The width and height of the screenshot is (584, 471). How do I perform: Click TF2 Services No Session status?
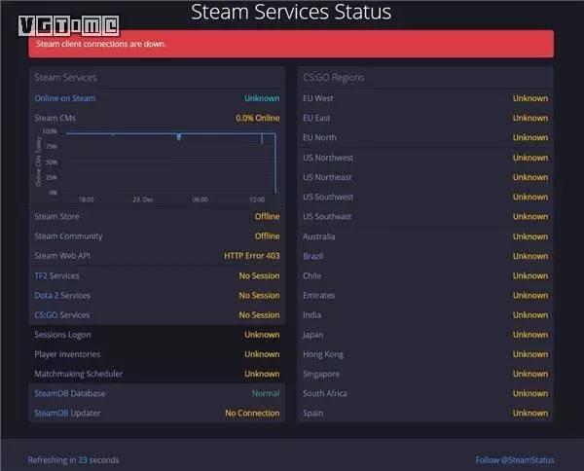coord(259,276)
